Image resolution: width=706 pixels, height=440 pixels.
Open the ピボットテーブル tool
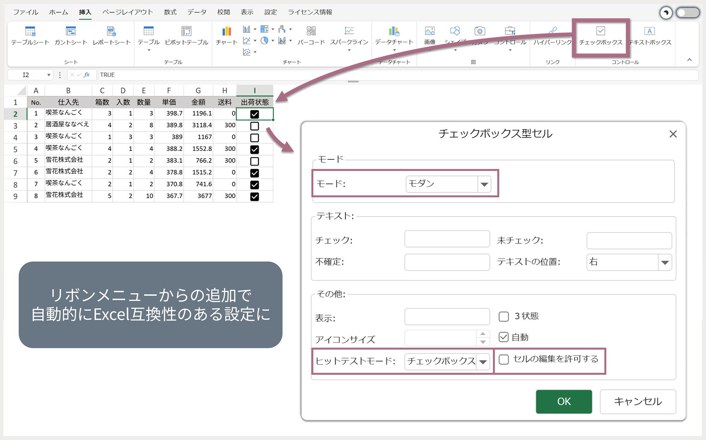[186, 36]
